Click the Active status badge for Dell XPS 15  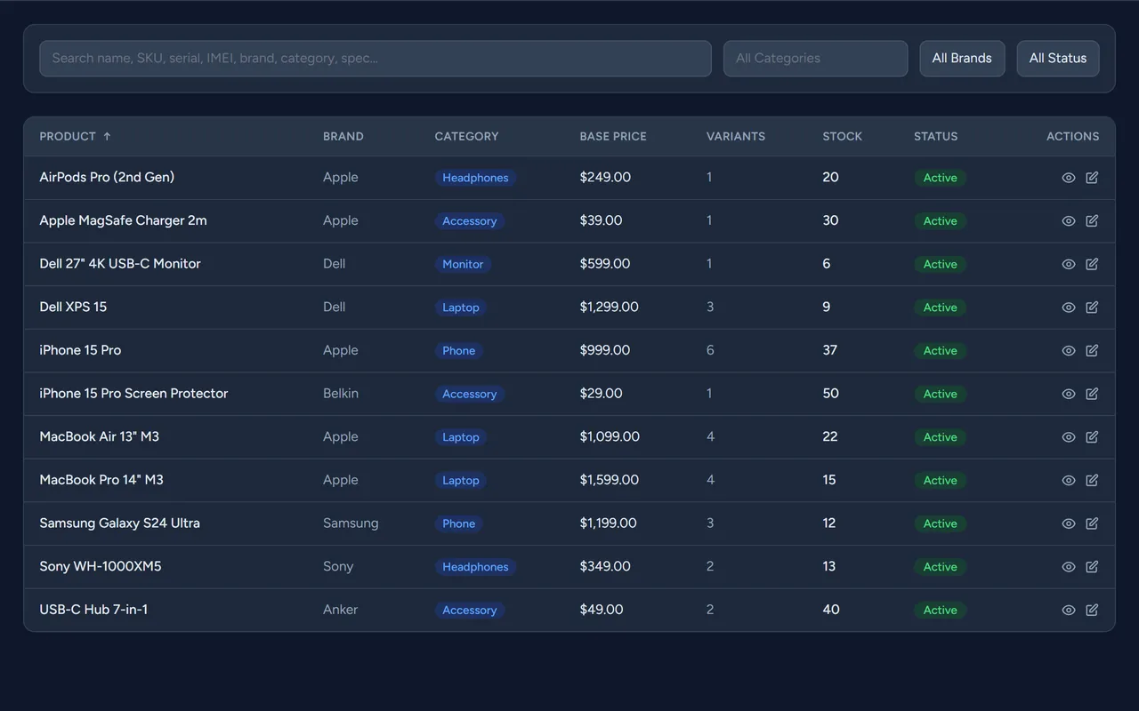940,308
